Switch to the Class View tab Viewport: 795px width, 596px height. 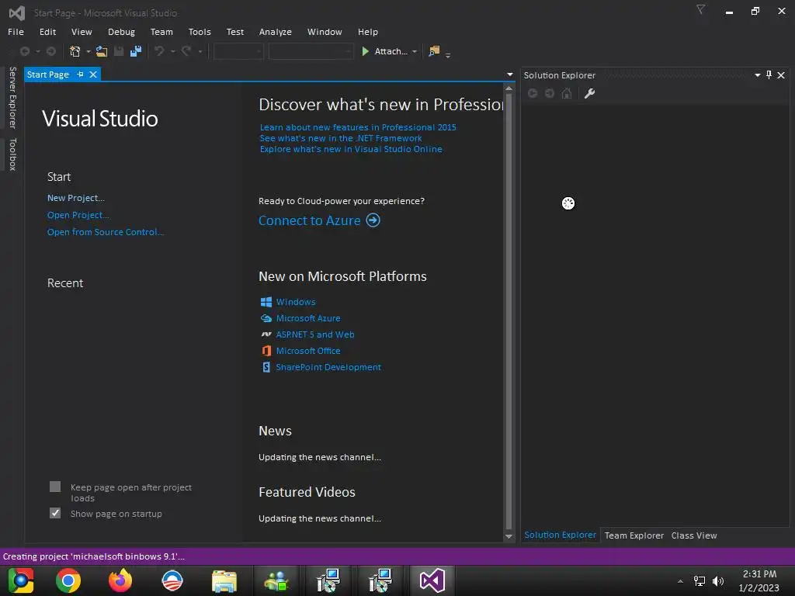[693, 535]
